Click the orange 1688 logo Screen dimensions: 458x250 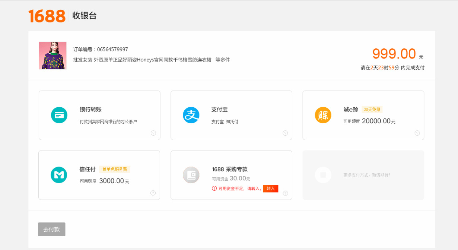click(x=47, y=16)
